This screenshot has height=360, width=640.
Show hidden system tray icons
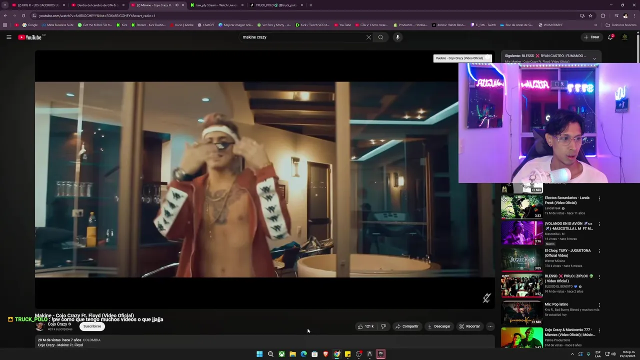click(x=572, y=354)
